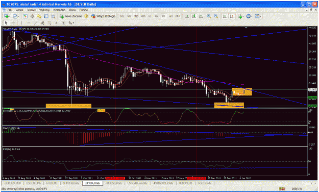This screenshot has height=192, width=319.
Task: Expand the Periods clock dropdown arrow
Action: 252,16
